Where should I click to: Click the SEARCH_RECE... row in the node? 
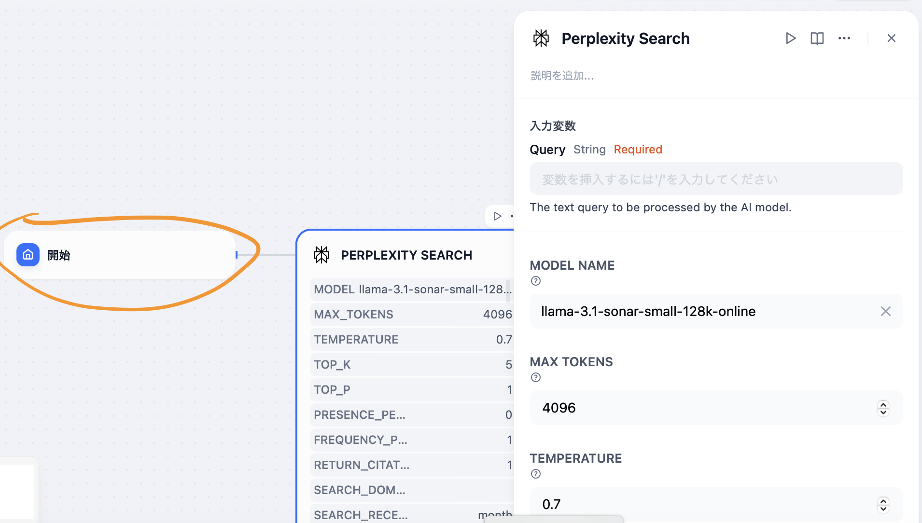[412, 513]
